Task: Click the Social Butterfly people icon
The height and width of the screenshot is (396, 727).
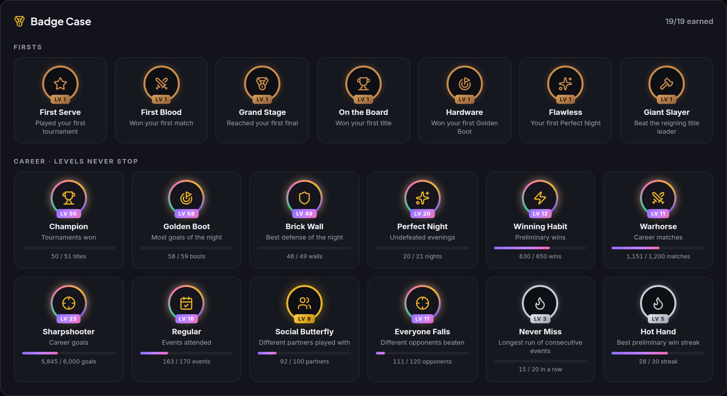Action: coord(304,303)
